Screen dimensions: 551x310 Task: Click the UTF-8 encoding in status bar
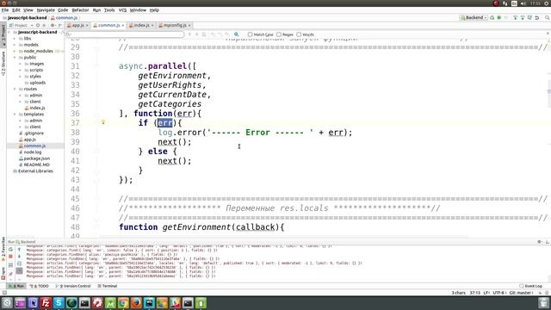tap(499, 293)
